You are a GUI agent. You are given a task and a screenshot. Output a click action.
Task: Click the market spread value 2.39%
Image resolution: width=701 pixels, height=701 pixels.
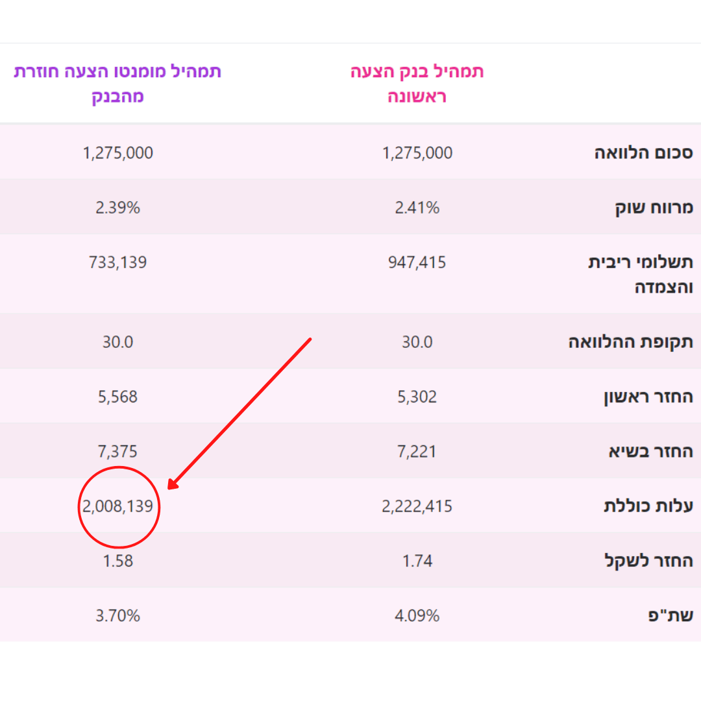pyautogui.click(x=117, y=208)
